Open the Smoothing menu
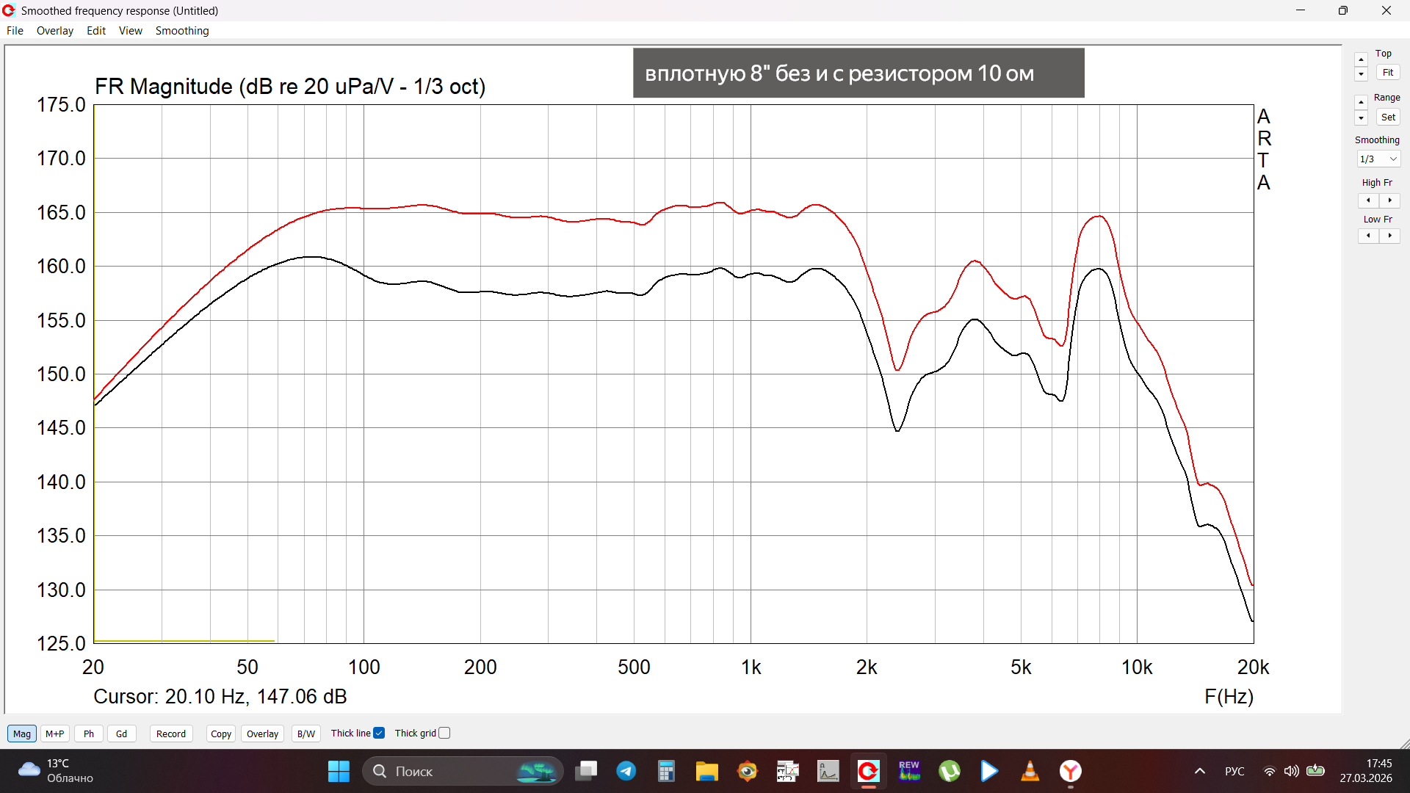The height and width of the screenshot is (793, 1410). coord(181,31)
